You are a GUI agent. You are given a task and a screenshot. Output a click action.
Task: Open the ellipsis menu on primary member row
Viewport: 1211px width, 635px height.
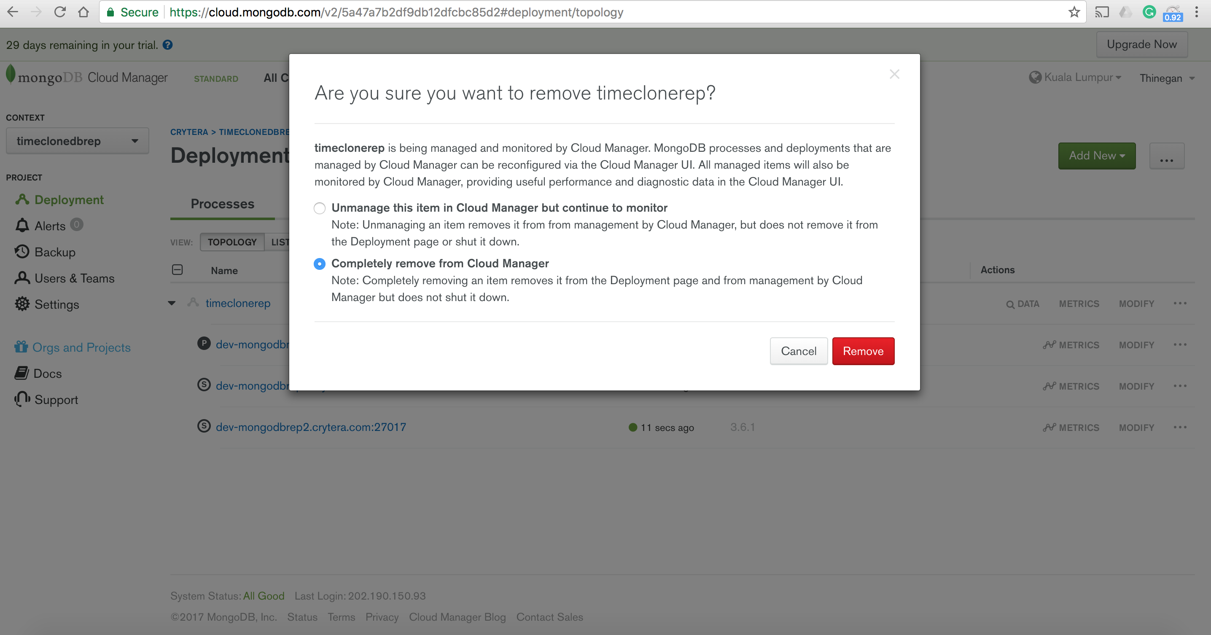coord(1180,344)
